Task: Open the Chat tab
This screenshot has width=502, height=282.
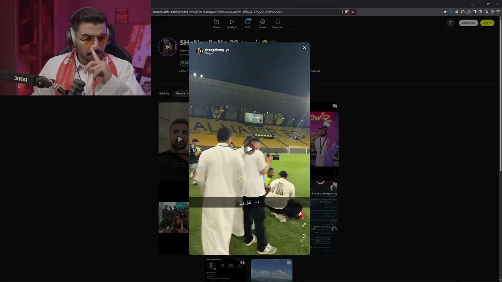Action: (x=247, y=23)
